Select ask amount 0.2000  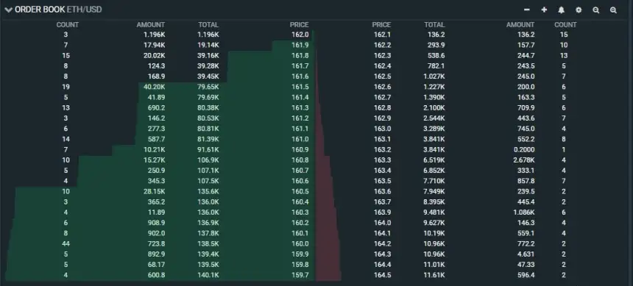pos(523,150)
